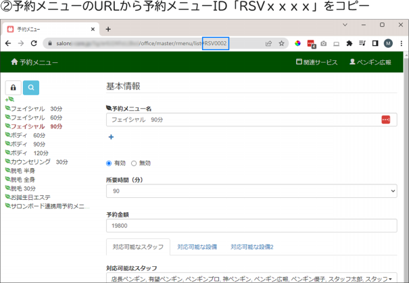Click the green add-leaf icon above menu list
Screen dimensions: 409x283
tap(9, 99)
